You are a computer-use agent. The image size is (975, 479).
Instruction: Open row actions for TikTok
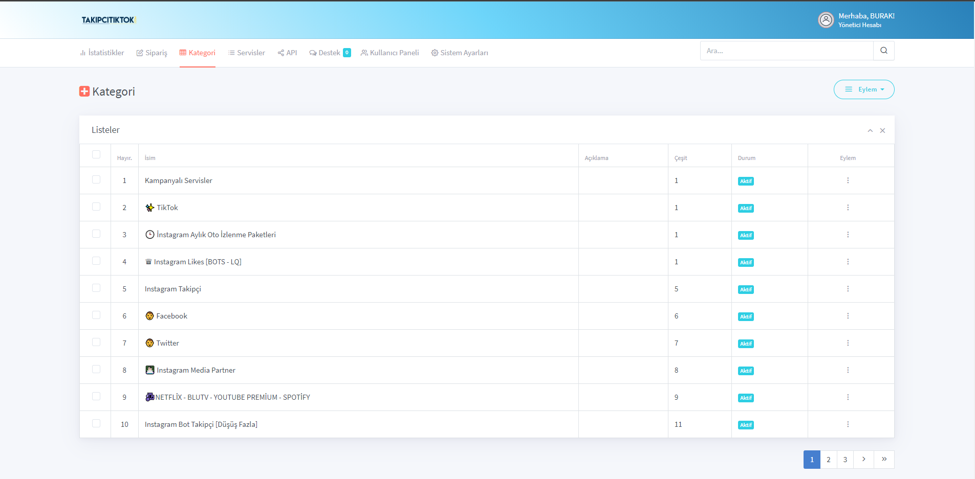[848, 208]
